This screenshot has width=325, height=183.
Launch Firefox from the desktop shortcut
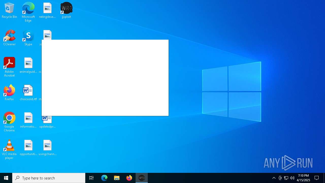click(x=9, y=93)
